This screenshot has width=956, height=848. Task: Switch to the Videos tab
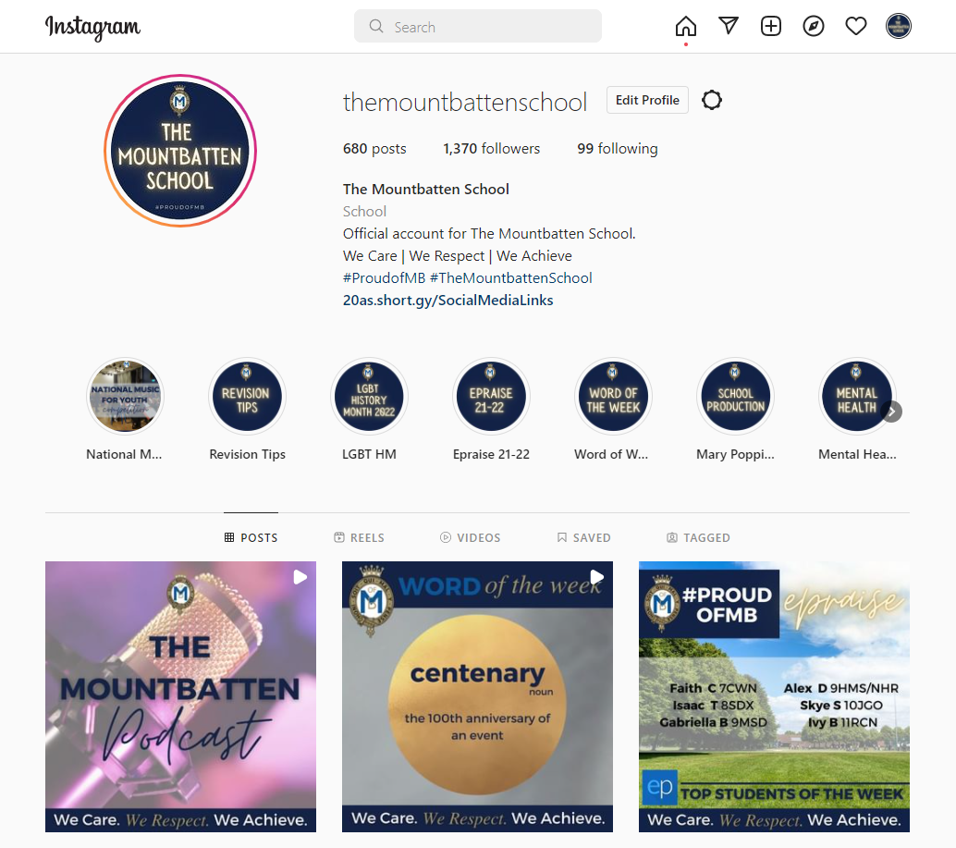[x=470, y=537]
